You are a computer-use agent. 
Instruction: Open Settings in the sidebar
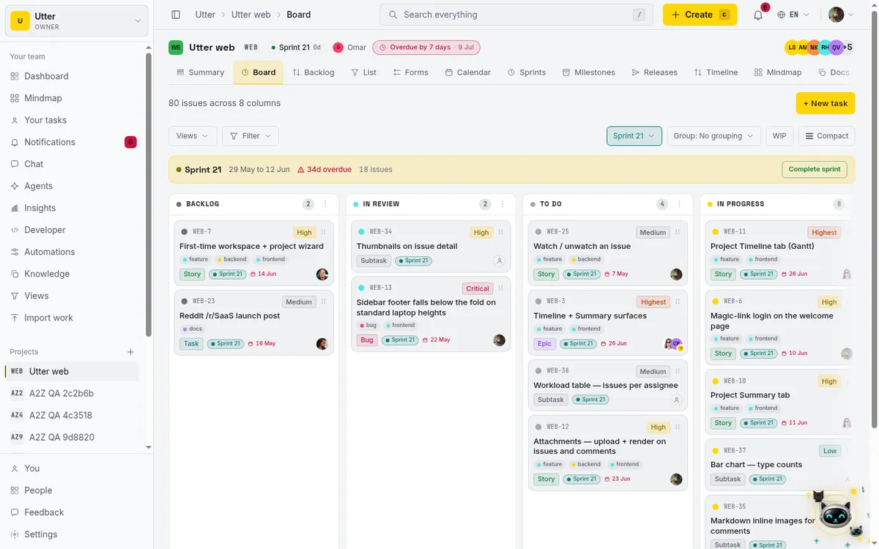(40, 534)
